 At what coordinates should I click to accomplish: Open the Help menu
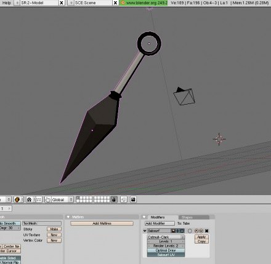(6, 3)
